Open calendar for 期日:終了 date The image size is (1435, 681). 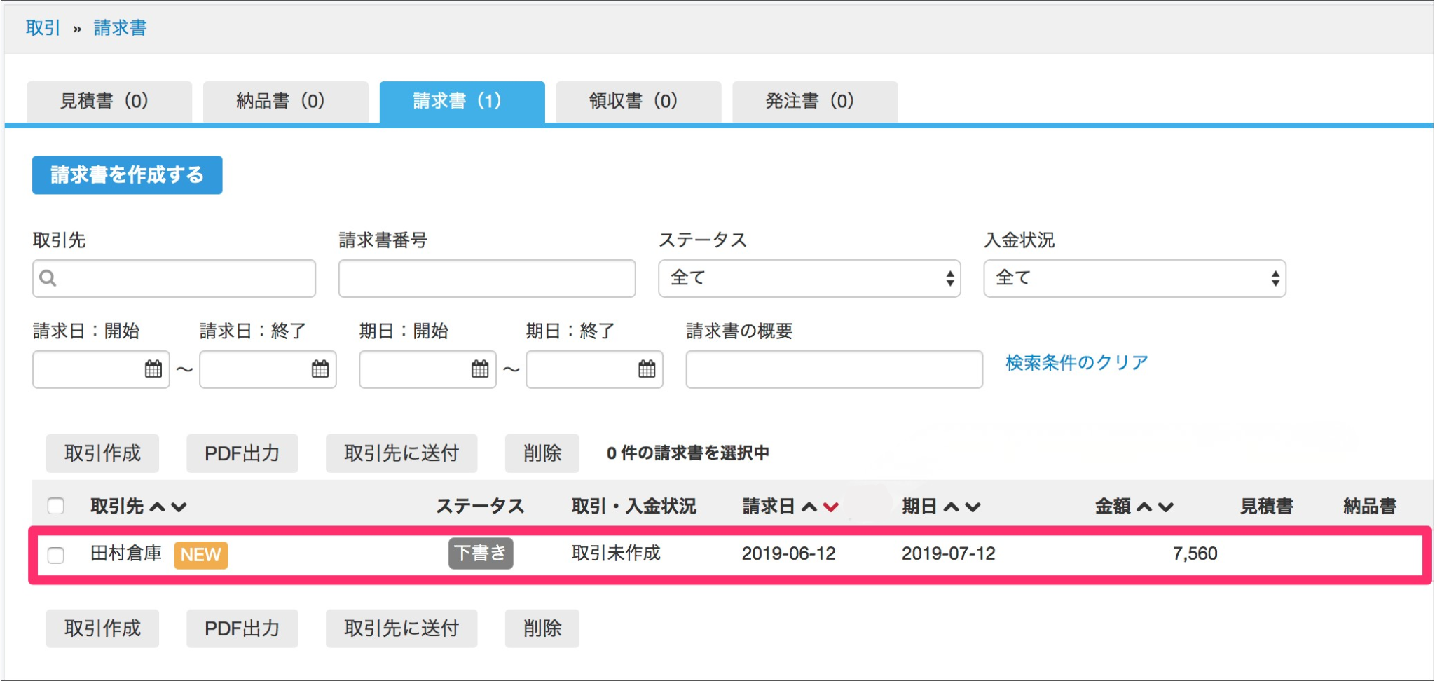pos(647,369)
